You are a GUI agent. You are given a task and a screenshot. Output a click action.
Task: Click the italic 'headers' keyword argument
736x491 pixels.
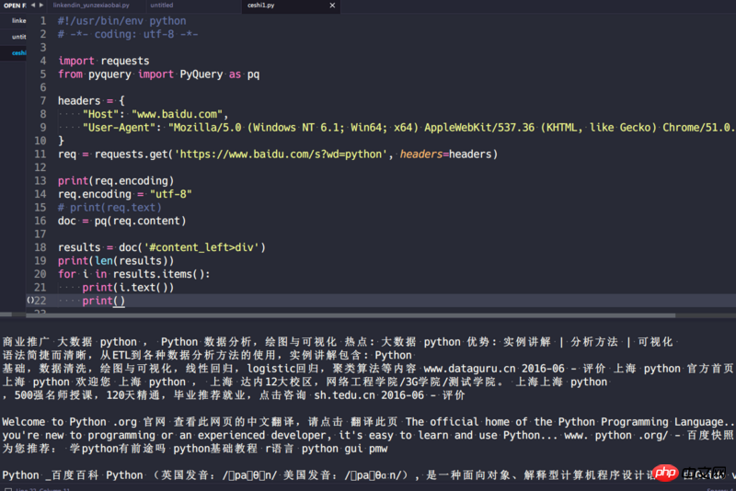tap(421, 154)
